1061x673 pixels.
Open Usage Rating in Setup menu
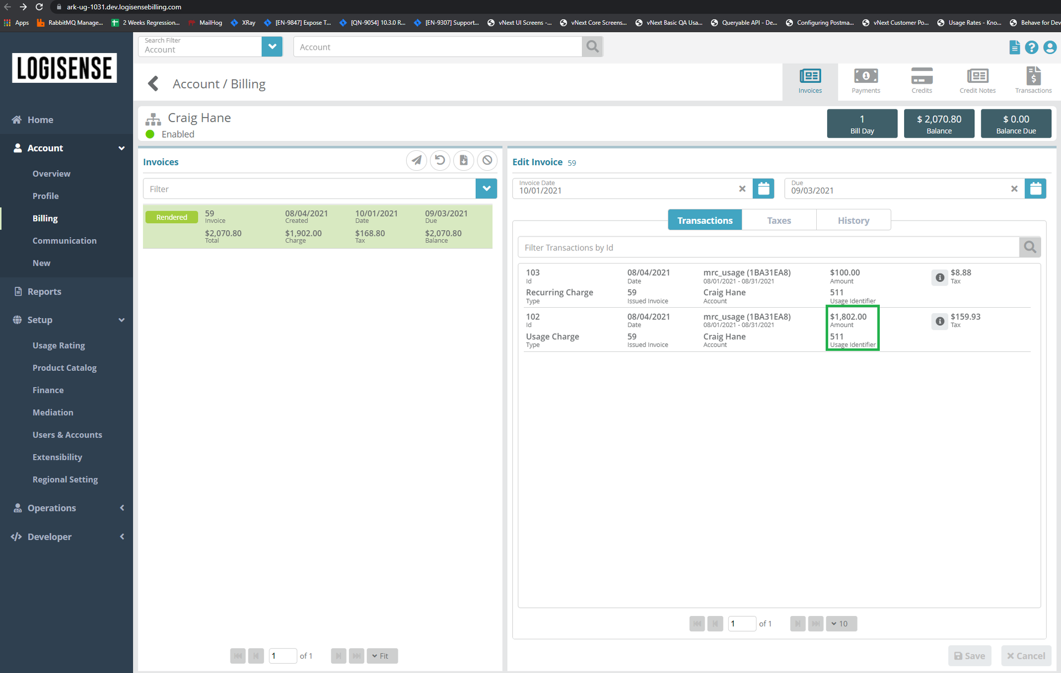(x=59, y=345)
